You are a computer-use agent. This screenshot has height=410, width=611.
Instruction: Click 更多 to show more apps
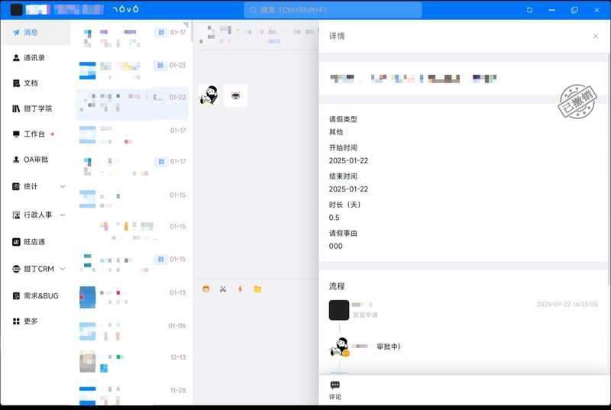31,321
